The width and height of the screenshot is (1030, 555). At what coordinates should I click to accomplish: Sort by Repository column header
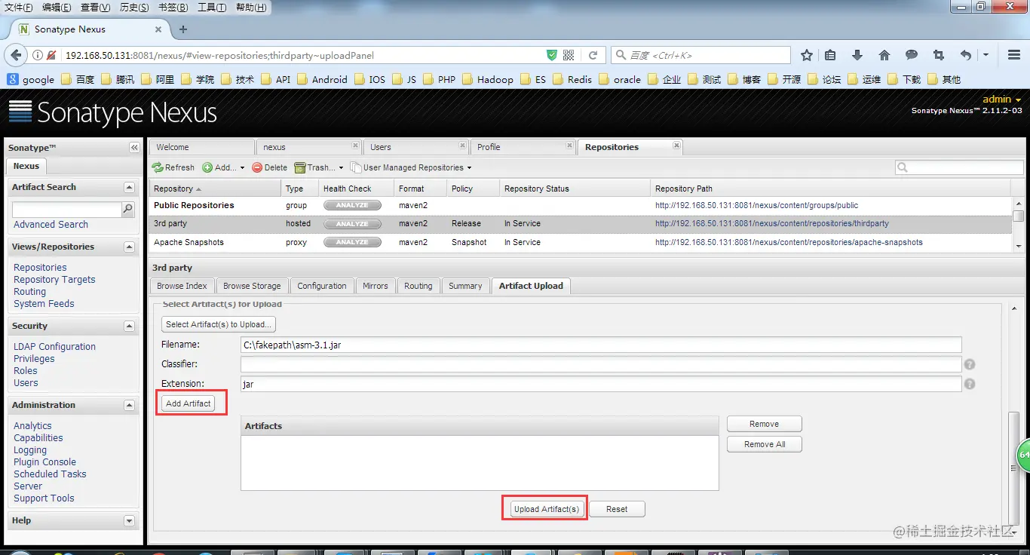pyautogui.click(x=215, y=189)
